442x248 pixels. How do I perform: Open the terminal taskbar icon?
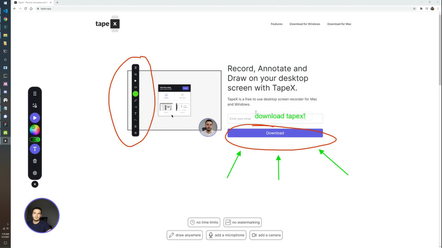coord(6,52)
